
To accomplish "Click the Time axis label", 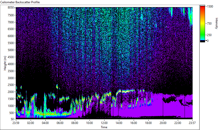I will click(104, 127).
